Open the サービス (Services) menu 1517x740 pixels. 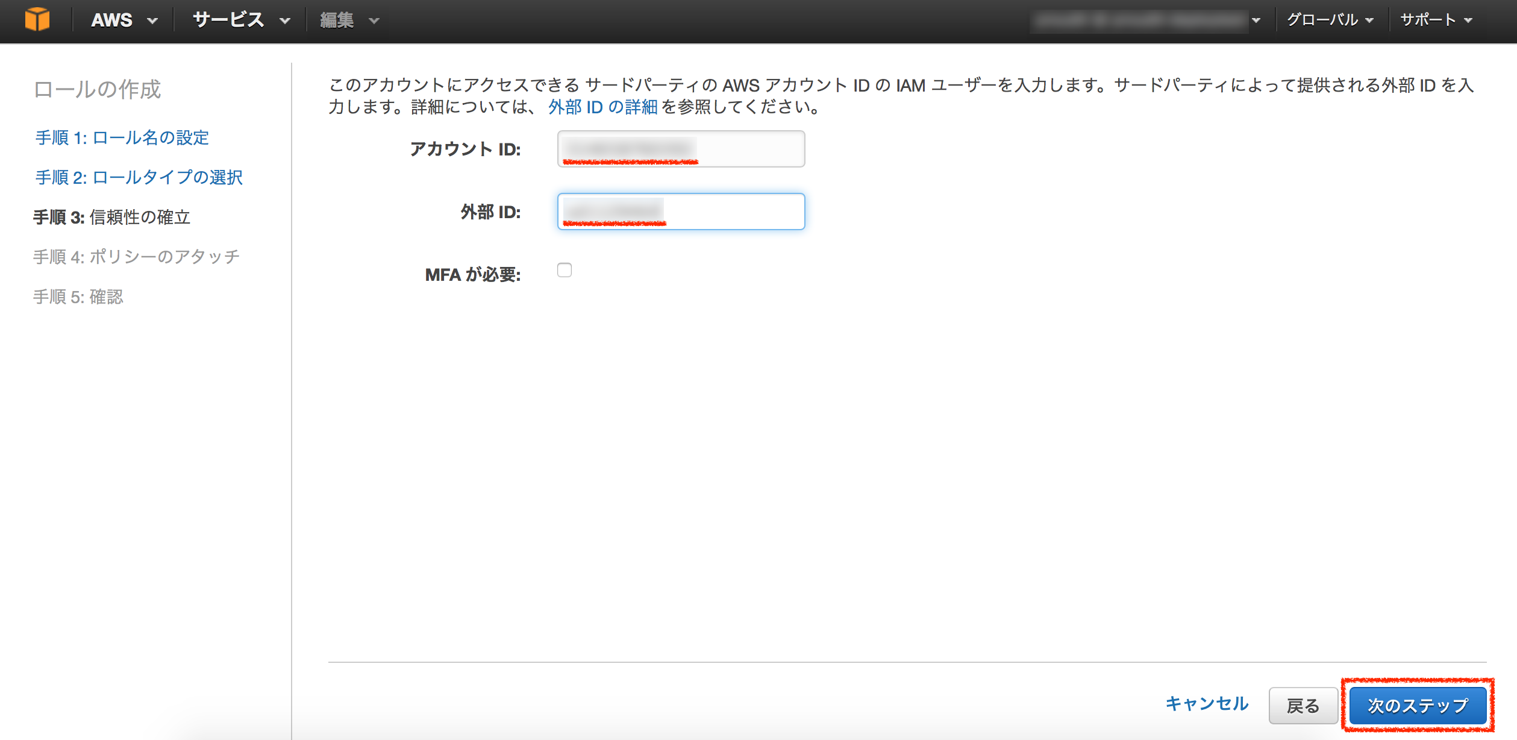point(228,20)
